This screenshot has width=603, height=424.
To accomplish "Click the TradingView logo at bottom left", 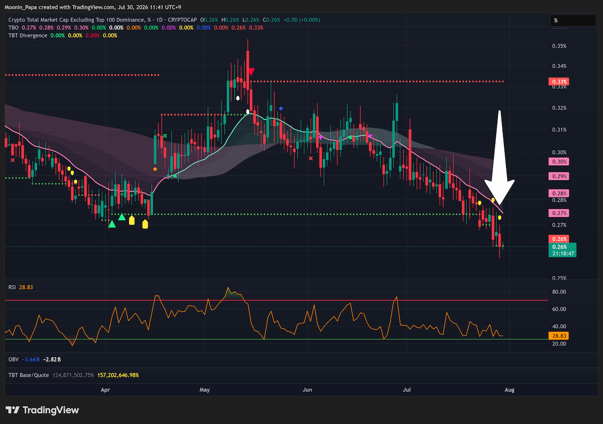I will coord(42,410).
